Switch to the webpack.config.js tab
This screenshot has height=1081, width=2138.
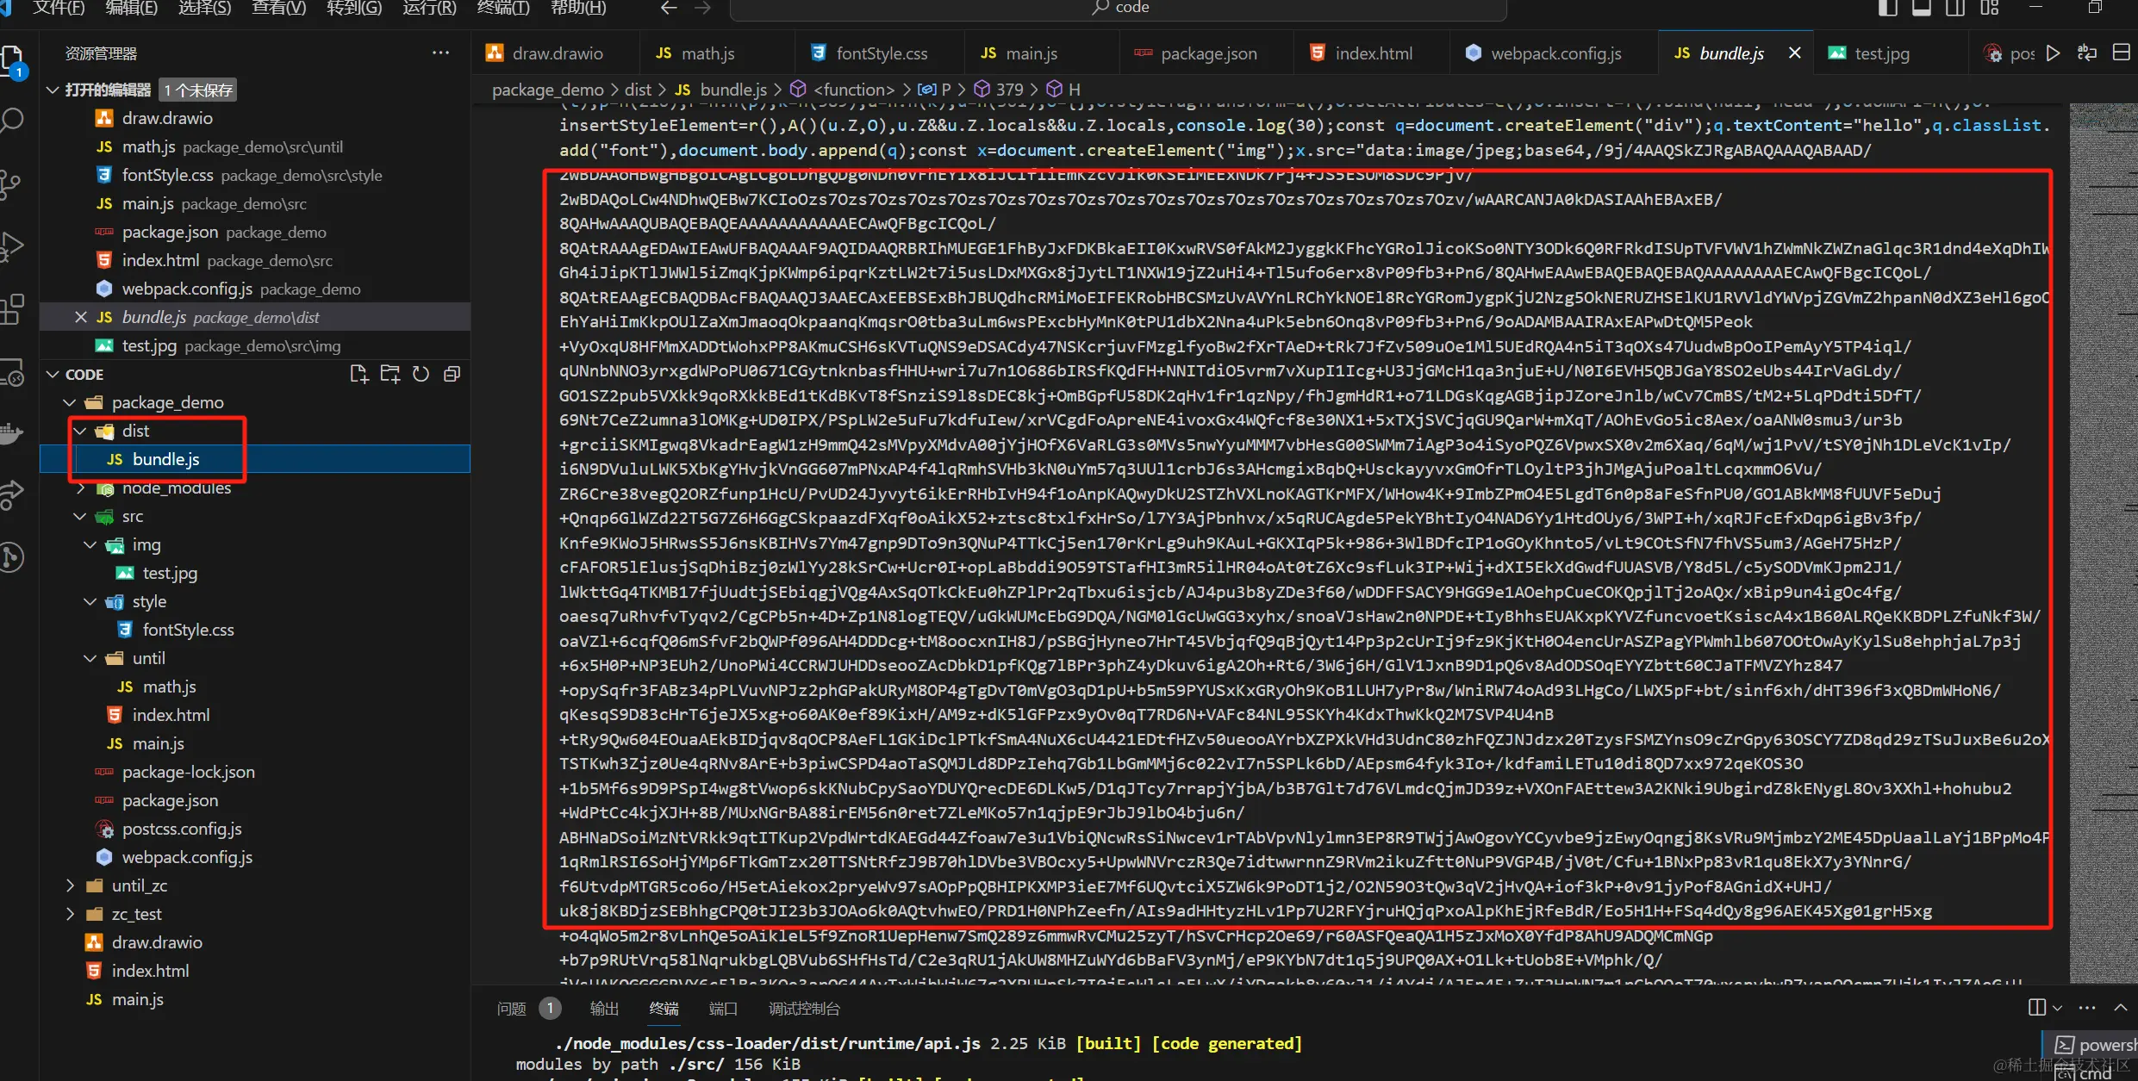(1555, 53)
